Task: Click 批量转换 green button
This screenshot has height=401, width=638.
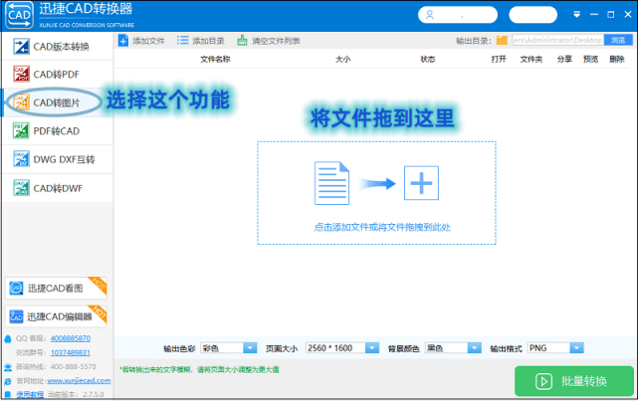Action: tap(574, 381)
